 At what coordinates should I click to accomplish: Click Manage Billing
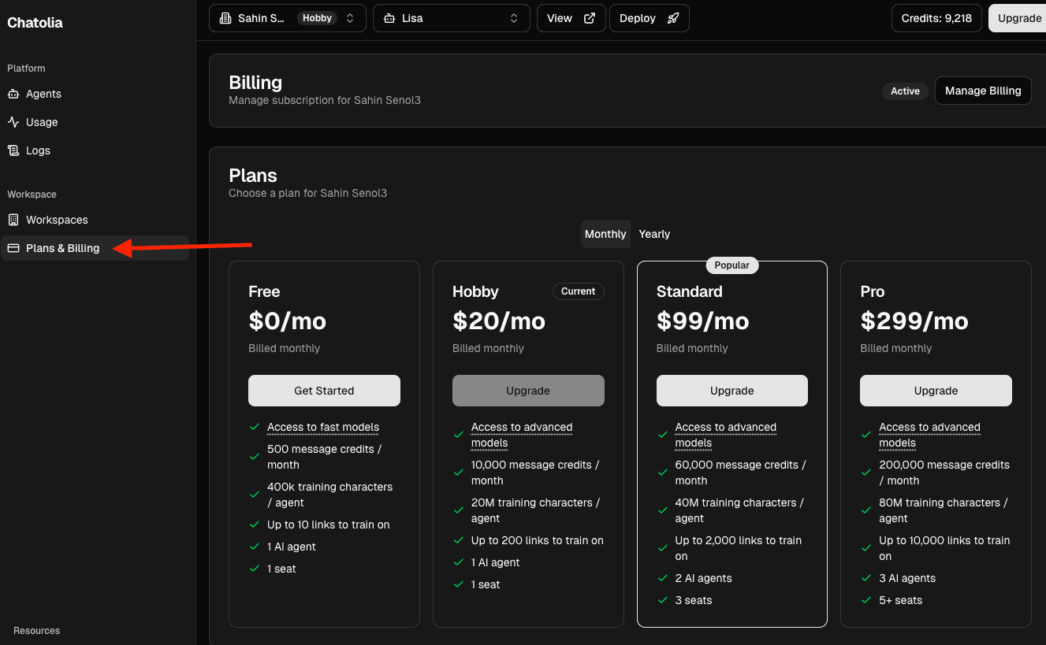pyautogui.click(x=982, y=91)
